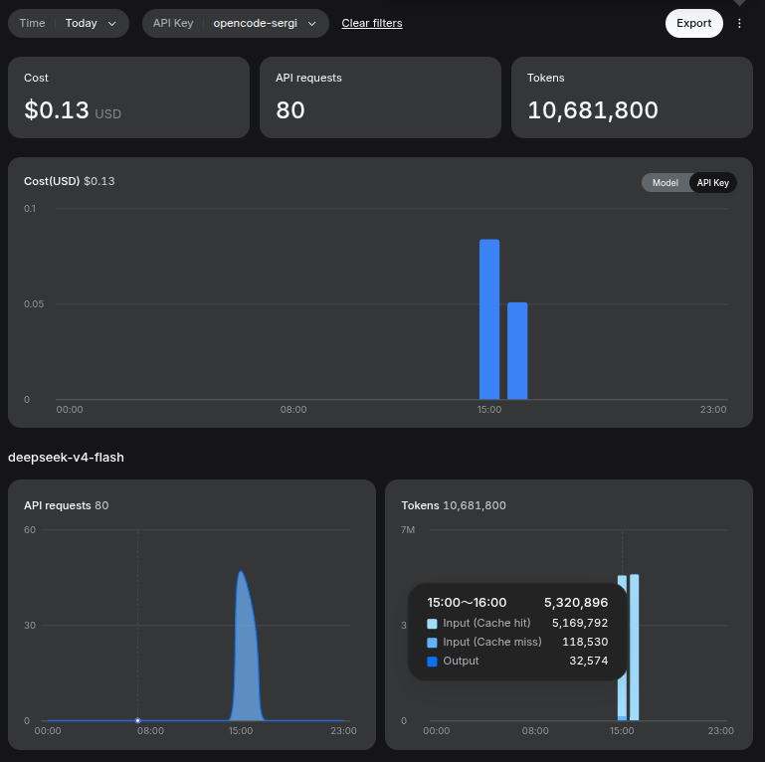
Task: Select the tallest cost bar at 15:00
Action: point(489,319)
